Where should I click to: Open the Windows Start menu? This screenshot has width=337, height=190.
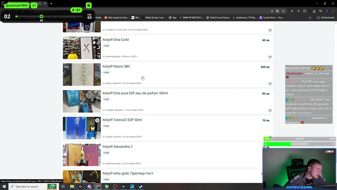(x=4, y=187)
